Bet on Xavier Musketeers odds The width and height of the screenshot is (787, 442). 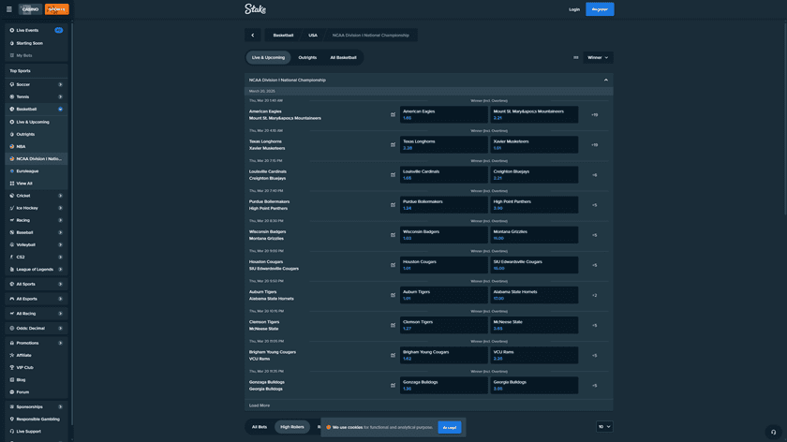534,145
